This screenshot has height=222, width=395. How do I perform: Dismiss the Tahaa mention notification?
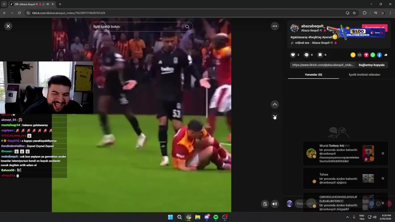(x=383, y=179)
